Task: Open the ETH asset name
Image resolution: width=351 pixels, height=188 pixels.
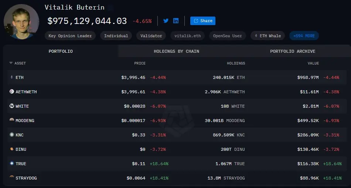Action: point(20,77)
